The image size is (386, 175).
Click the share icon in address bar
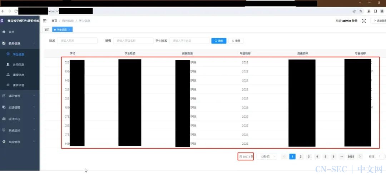(354, 11)
